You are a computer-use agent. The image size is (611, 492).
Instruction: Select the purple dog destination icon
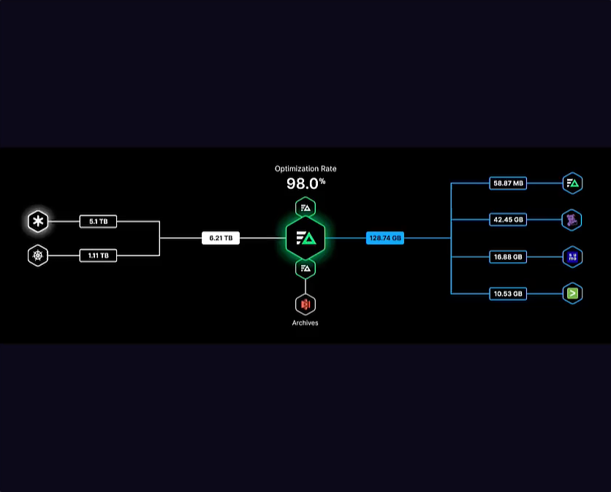click(x=572, y=220)
